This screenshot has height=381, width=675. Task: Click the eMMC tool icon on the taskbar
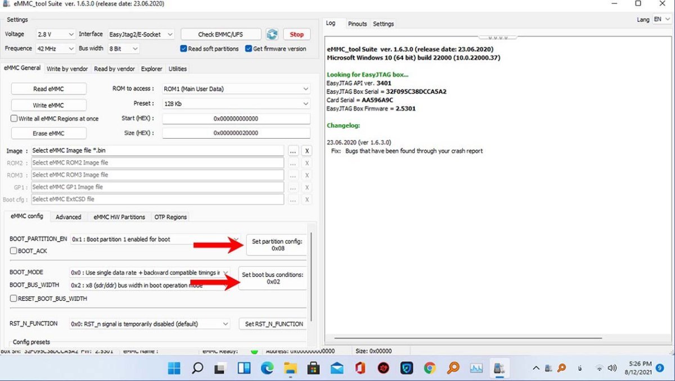pos(499,368)
